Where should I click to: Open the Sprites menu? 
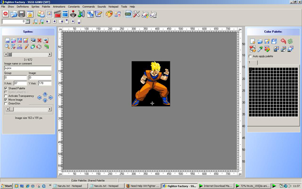coord(35,7)
